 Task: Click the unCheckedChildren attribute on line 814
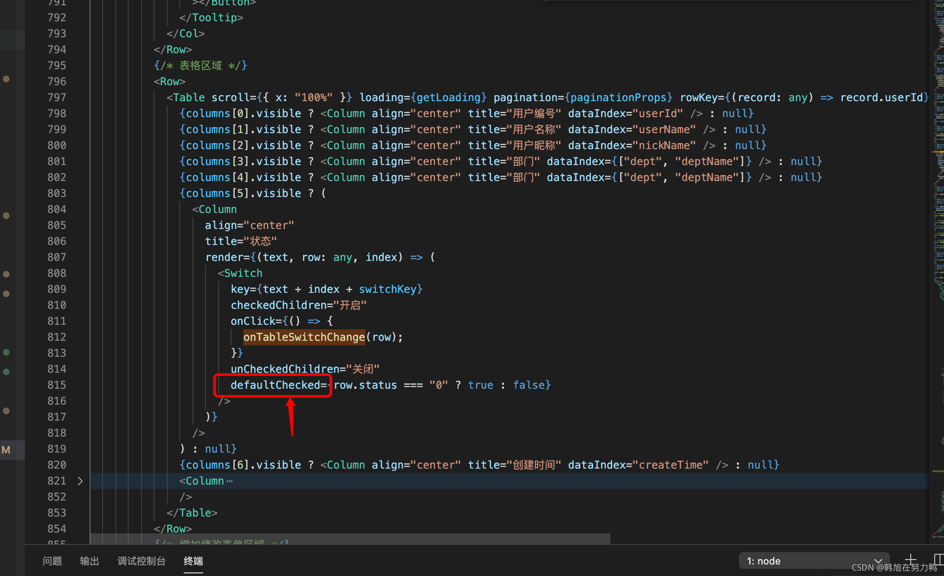coord(285,369)
